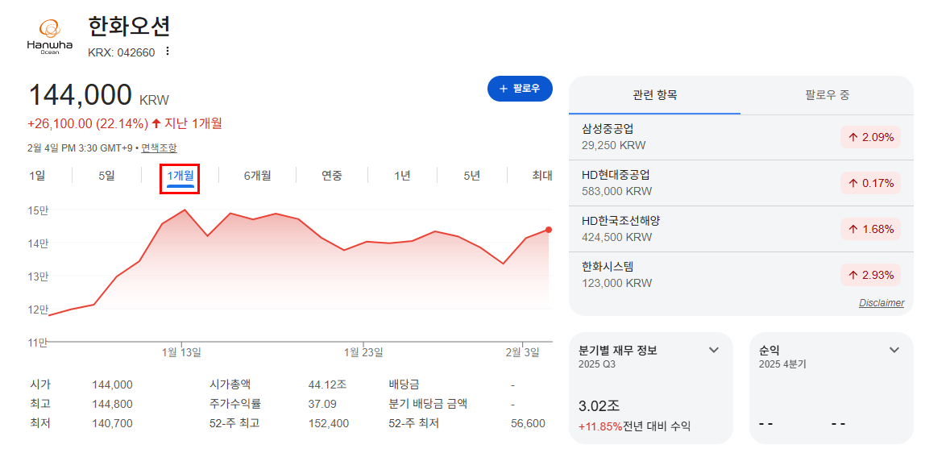Image resolution: width=925 pixels, height=453 pixels.
Task: Click the 2025 4분기 label under 순익
Action: tap(783, 364)
